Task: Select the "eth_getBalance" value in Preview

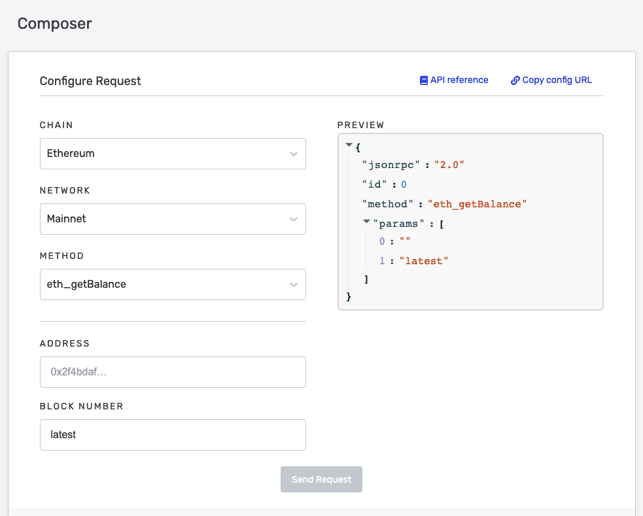Action: pyautogui.click(x=477, y=204)
